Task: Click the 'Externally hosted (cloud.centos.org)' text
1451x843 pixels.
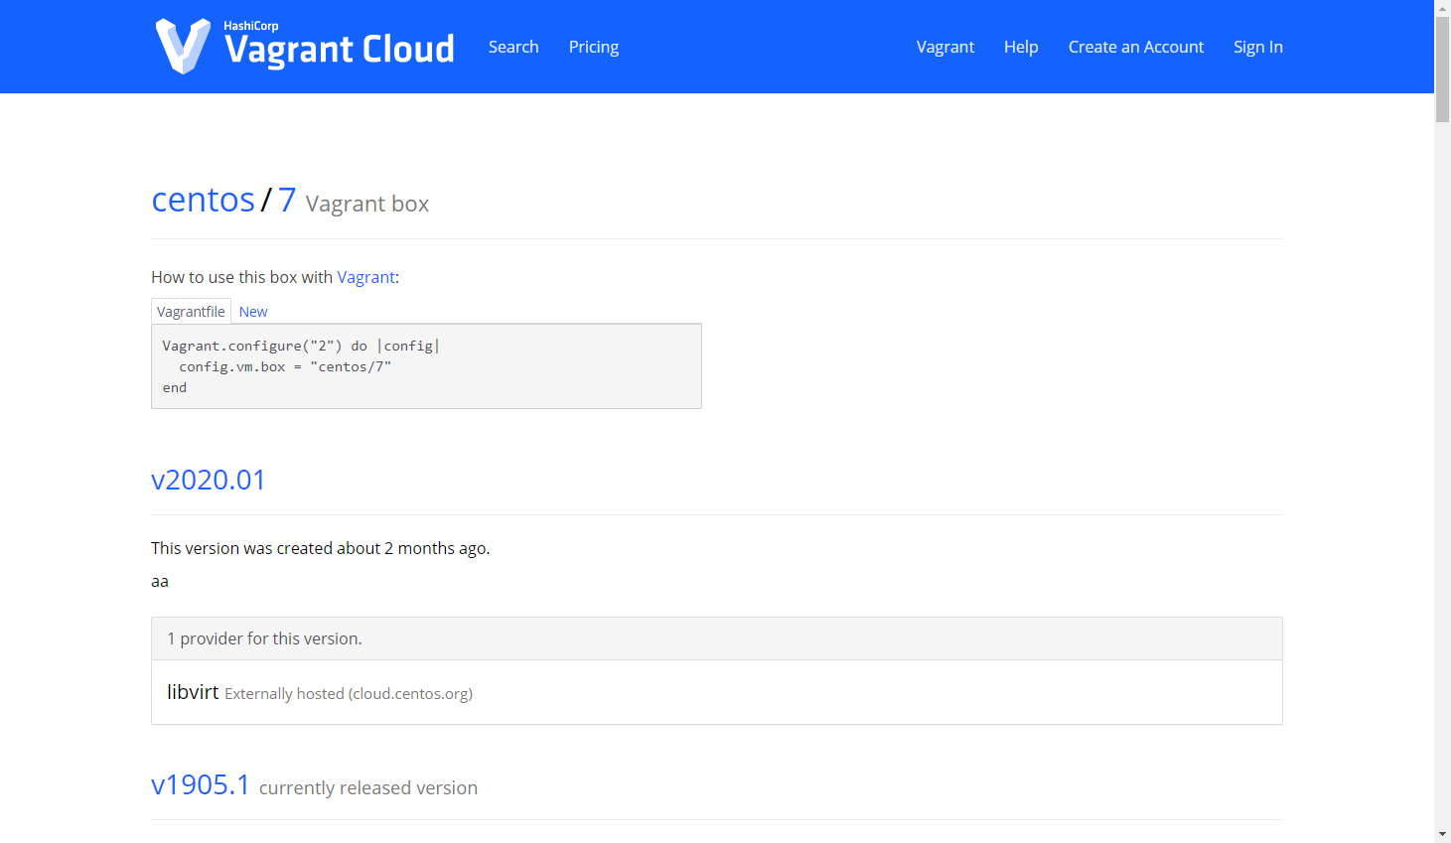Action: tap(349, 694)
